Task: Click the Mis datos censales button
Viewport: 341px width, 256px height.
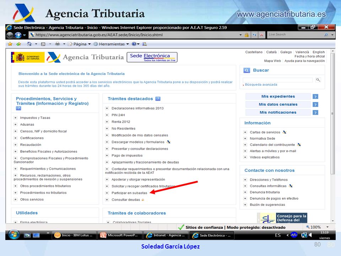Action: coord(278,105)
